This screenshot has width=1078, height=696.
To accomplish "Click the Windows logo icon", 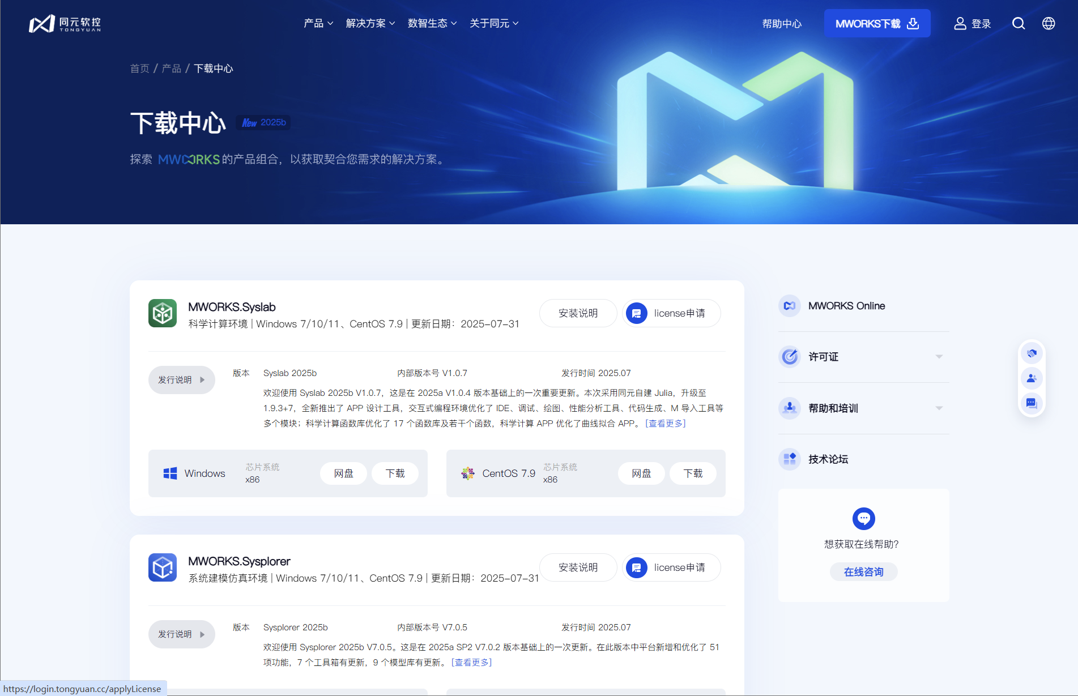I will click(x=170, y=473).
